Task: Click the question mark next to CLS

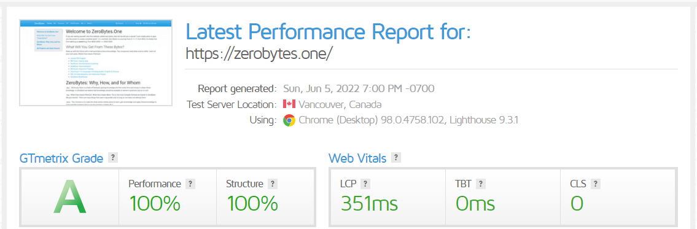Action: pyautogui.click(x=596, y=184)
